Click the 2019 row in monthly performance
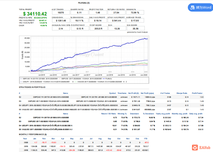 [x=84, y=146]
